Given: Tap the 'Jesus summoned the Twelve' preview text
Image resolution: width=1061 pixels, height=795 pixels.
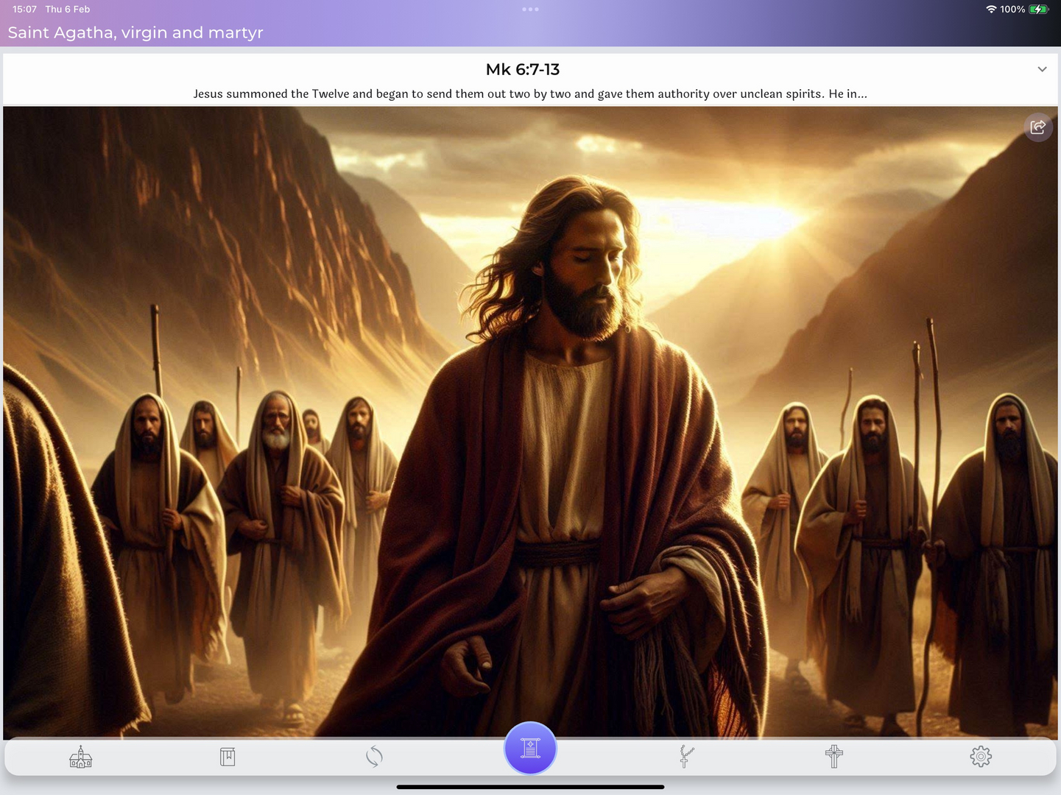Looking at the screenshot, I should [530, 93].
